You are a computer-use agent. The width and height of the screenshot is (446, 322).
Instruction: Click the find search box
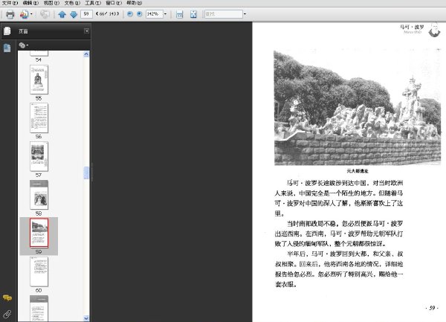224,14
